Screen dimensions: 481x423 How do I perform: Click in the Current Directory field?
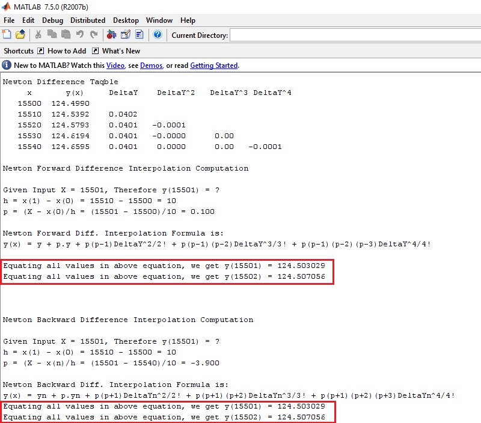click(x=355, y=35)
